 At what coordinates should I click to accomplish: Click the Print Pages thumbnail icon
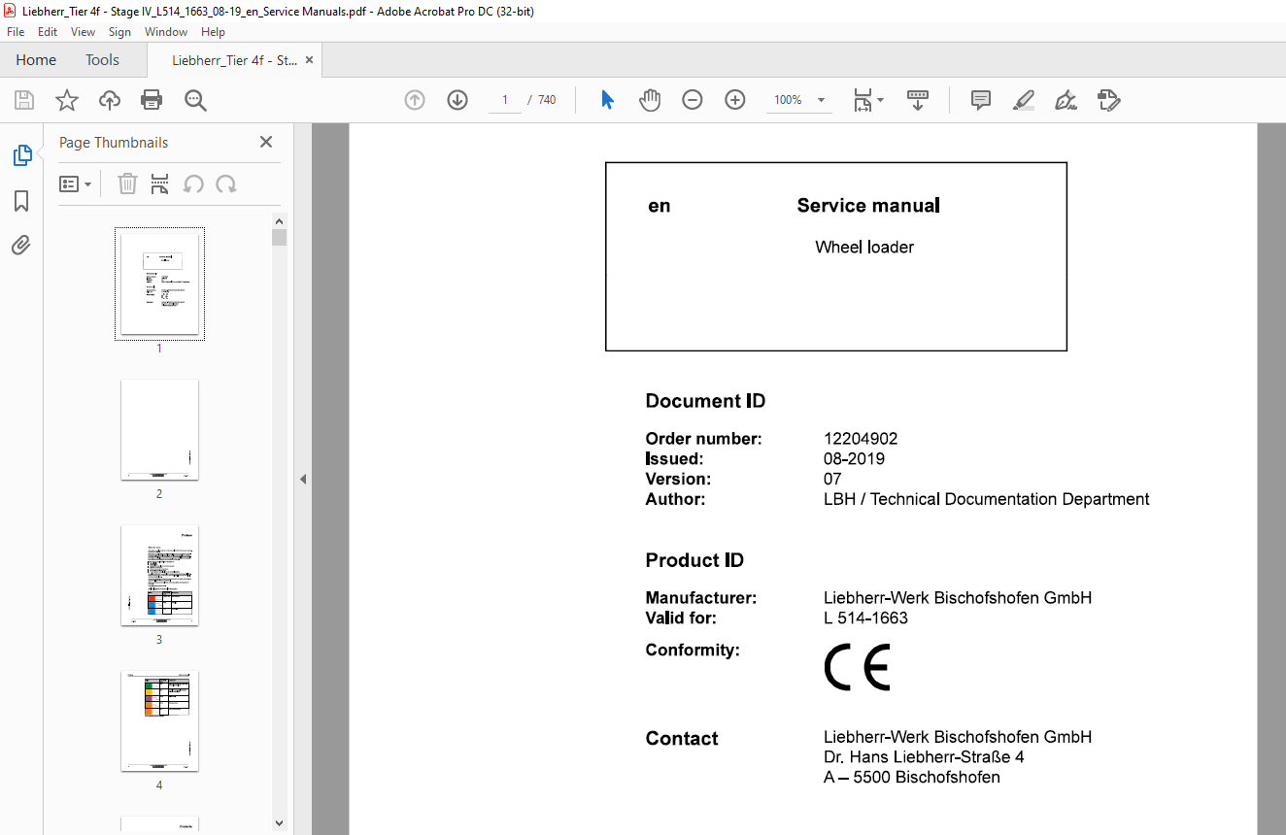click(x=160, y=184)
